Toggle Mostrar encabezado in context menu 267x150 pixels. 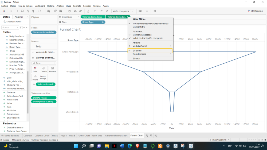(142, 35)
